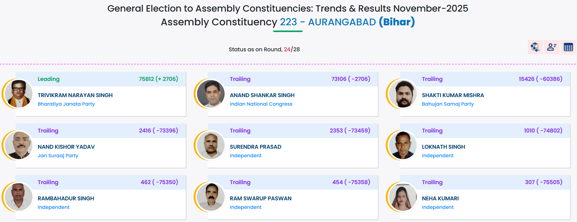Select the name SURENDRA PRASAD
Image resolution: width=577 pixels, height=222 pixels.
[256, 147]
